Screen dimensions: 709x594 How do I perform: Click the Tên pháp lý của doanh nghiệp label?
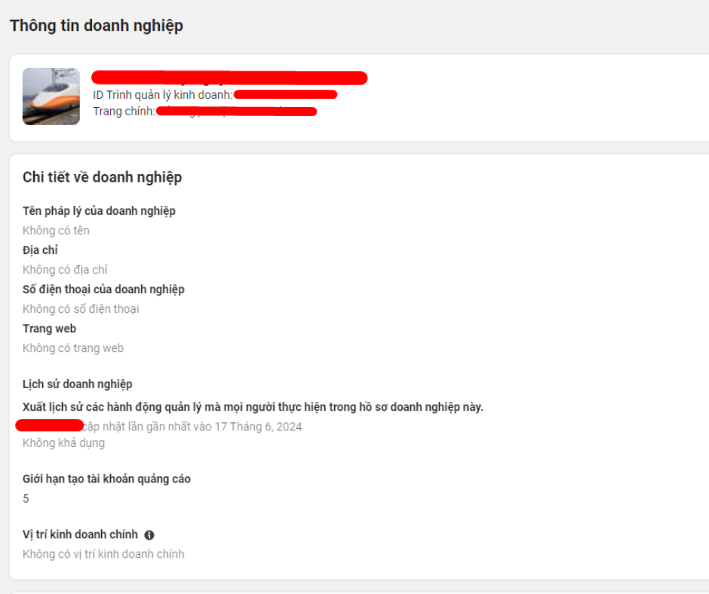click(x=99, y=211)
